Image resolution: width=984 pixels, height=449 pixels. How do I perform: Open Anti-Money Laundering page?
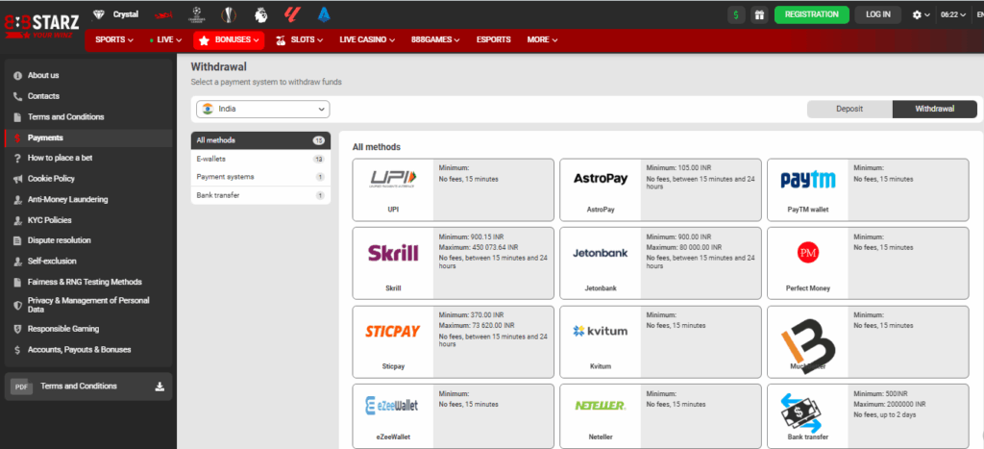pos(88,200)
